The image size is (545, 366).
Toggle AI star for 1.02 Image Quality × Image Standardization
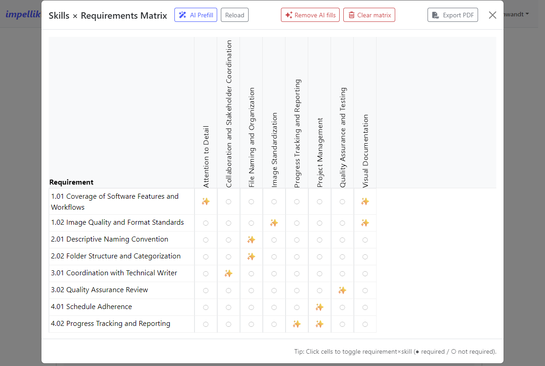(x=274, y=223)
